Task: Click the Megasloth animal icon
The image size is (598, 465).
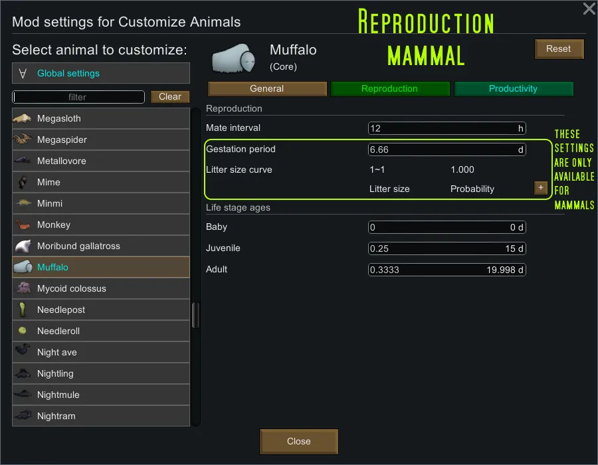Action: pos(22,118)
